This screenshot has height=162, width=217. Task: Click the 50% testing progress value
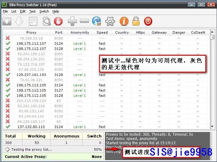(98, 149)
